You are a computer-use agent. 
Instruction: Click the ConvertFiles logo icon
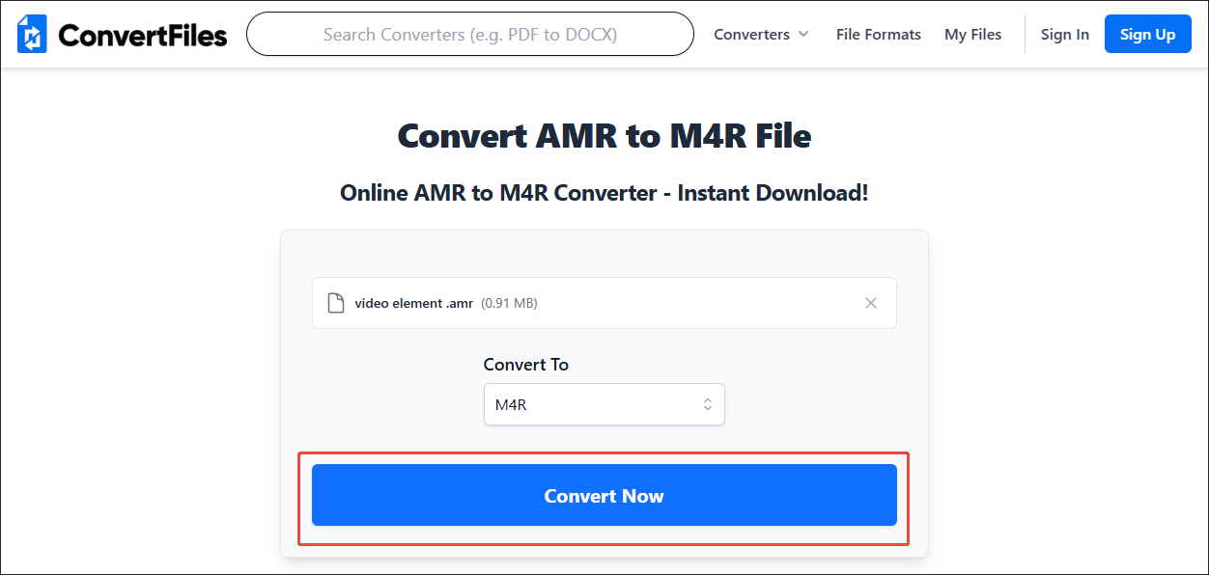(x=33, y=35)
